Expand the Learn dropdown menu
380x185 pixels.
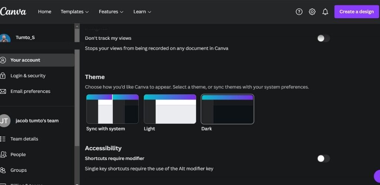[x=142, y=12]
